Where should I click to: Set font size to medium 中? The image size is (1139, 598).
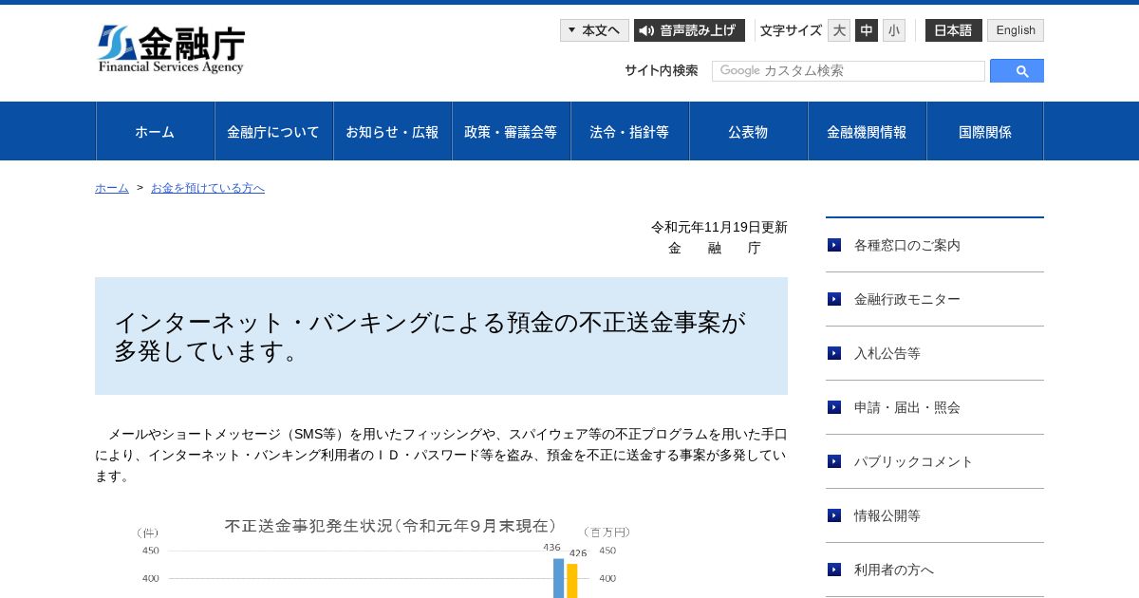867,30
